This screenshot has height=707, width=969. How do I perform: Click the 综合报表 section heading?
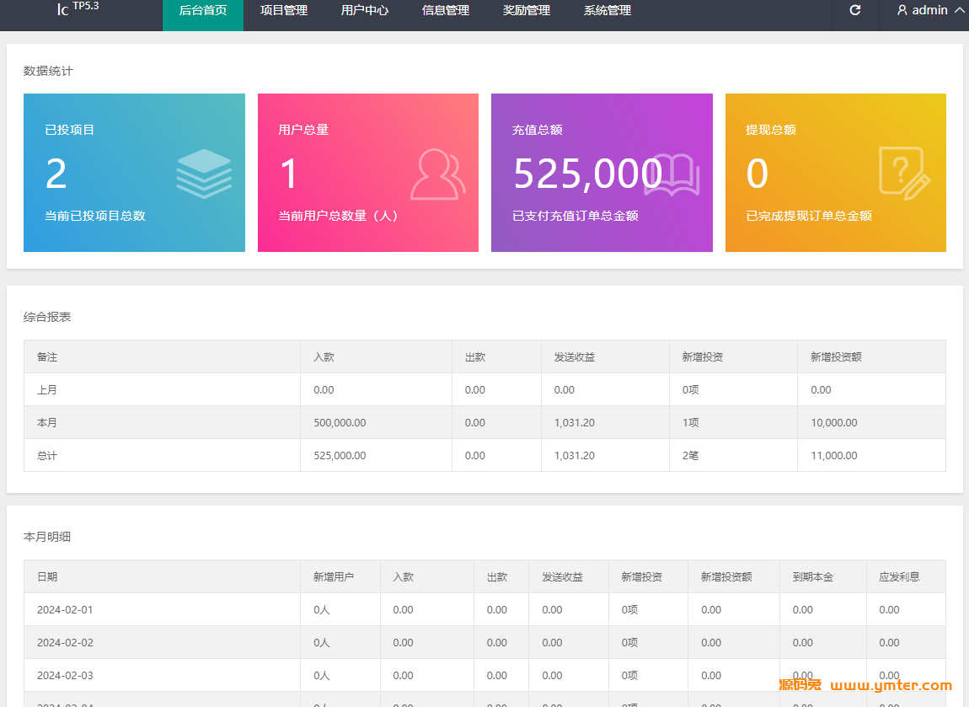click(x=47, y=317)
